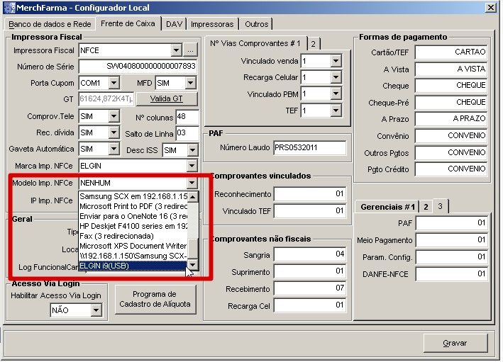Choose Microsoft Print to PDF in list
This screenshot has width=503, height=362.
click(133, 206)
